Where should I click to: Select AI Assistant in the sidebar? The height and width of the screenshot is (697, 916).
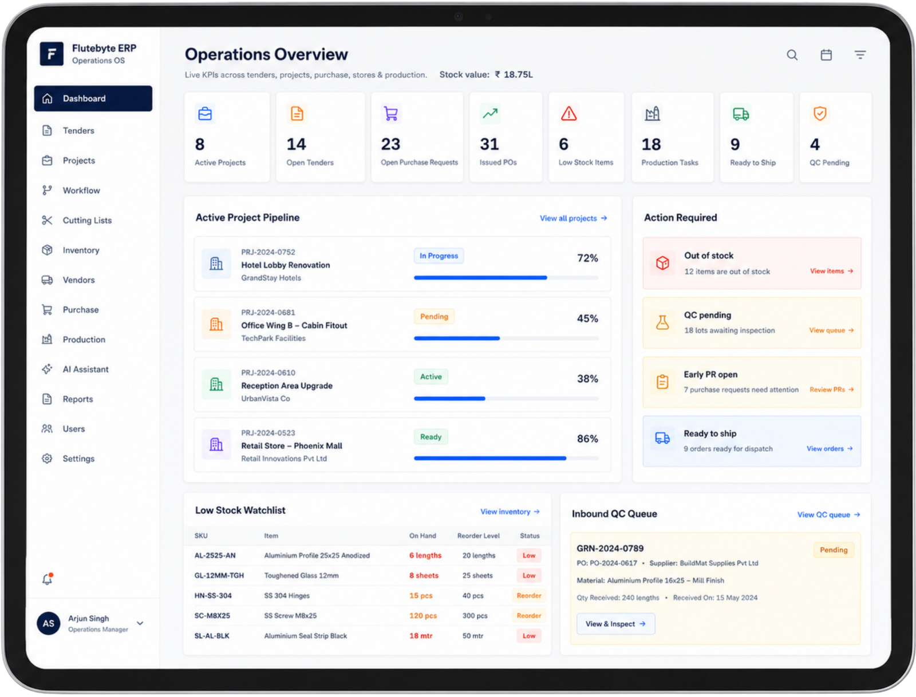[x=93, y=369]
